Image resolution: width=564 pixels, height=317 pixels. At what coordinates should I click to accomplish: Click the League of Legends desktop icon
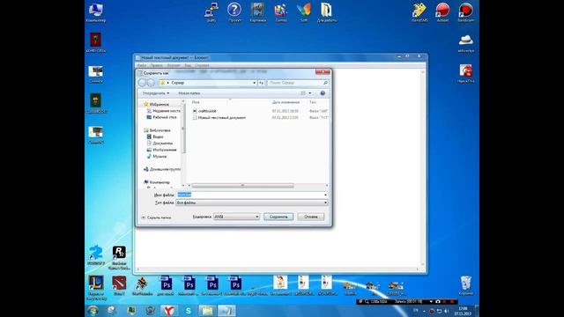(x=96, y=287)
